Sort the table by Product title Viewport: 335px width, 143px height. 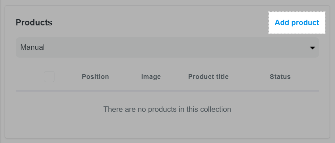[x=208, y=77]
